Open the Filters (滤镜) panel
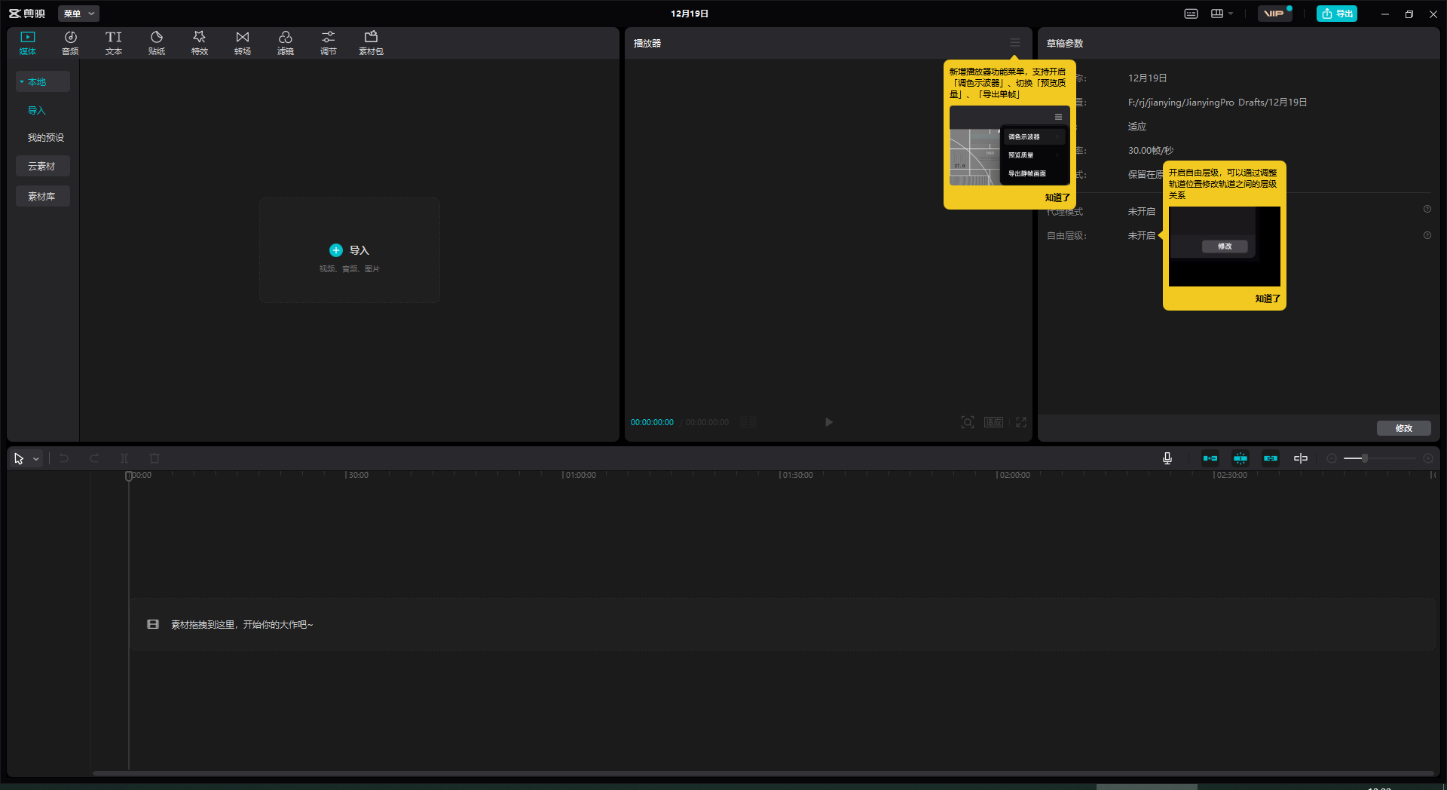This screenshot has height=790, width=1447. pos(286,43)
